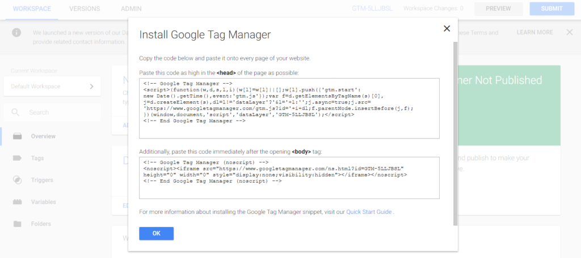Click the 'Current Workspace' label
The width and height of the screenshot is (581, 258).
33,71
